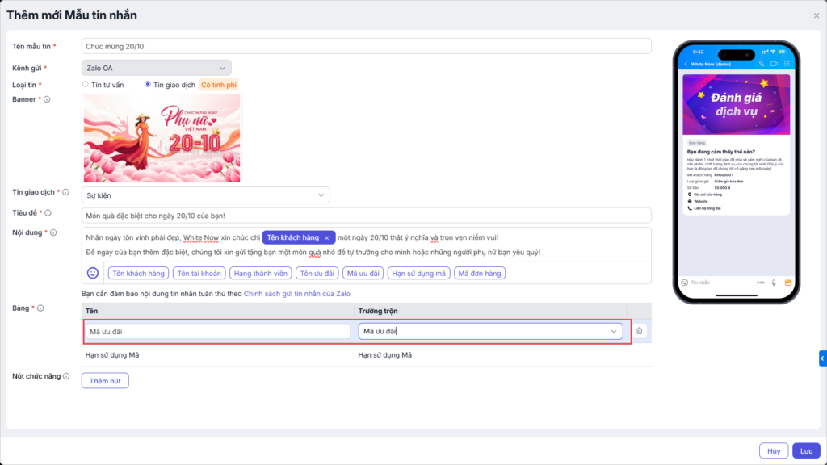The image size is (827, 465).
Task: Click the Lưu save button
Action: tap(807, 450)
